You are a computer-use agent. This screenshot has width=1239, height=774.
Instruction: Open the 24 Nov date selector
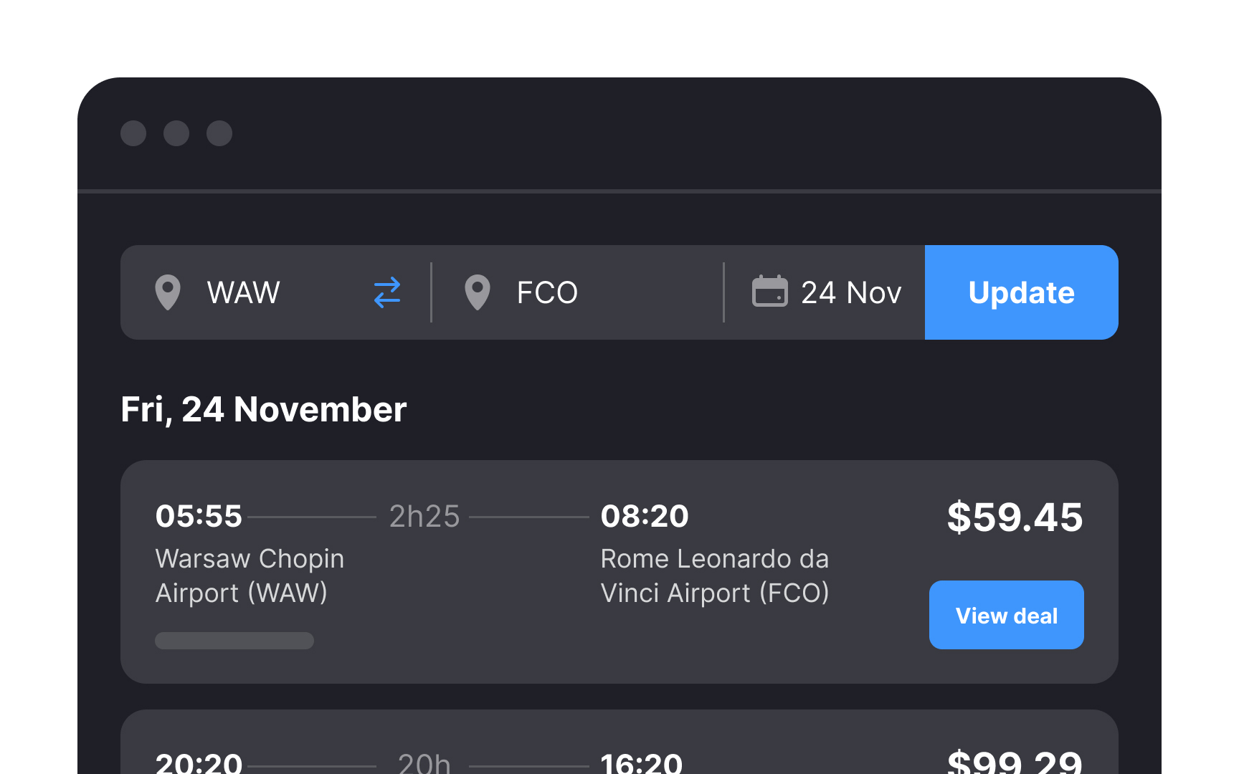[852, 292]
